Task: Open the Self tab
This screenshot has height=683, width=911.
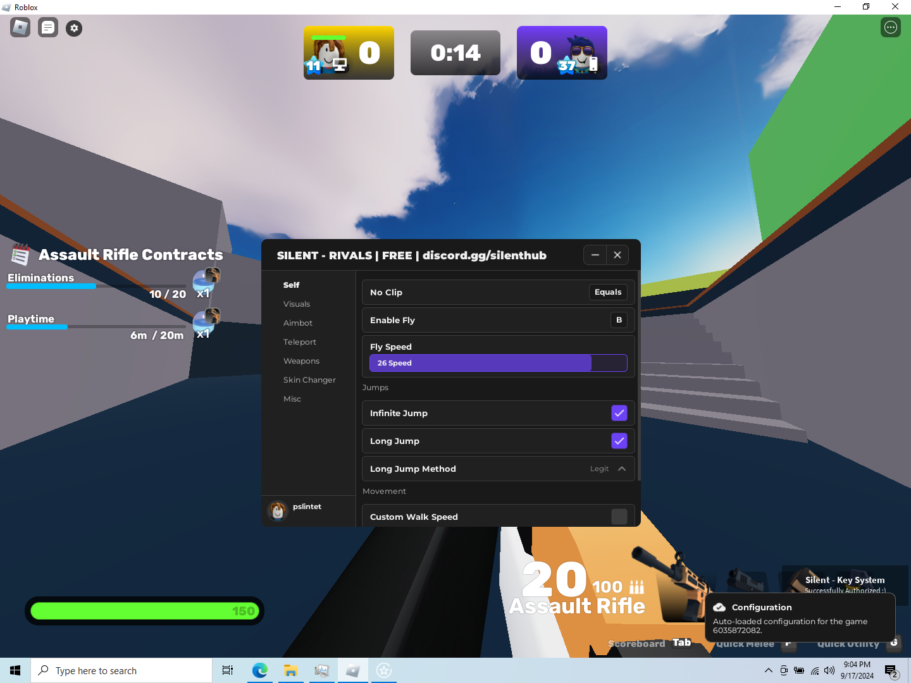Action: 292,285
